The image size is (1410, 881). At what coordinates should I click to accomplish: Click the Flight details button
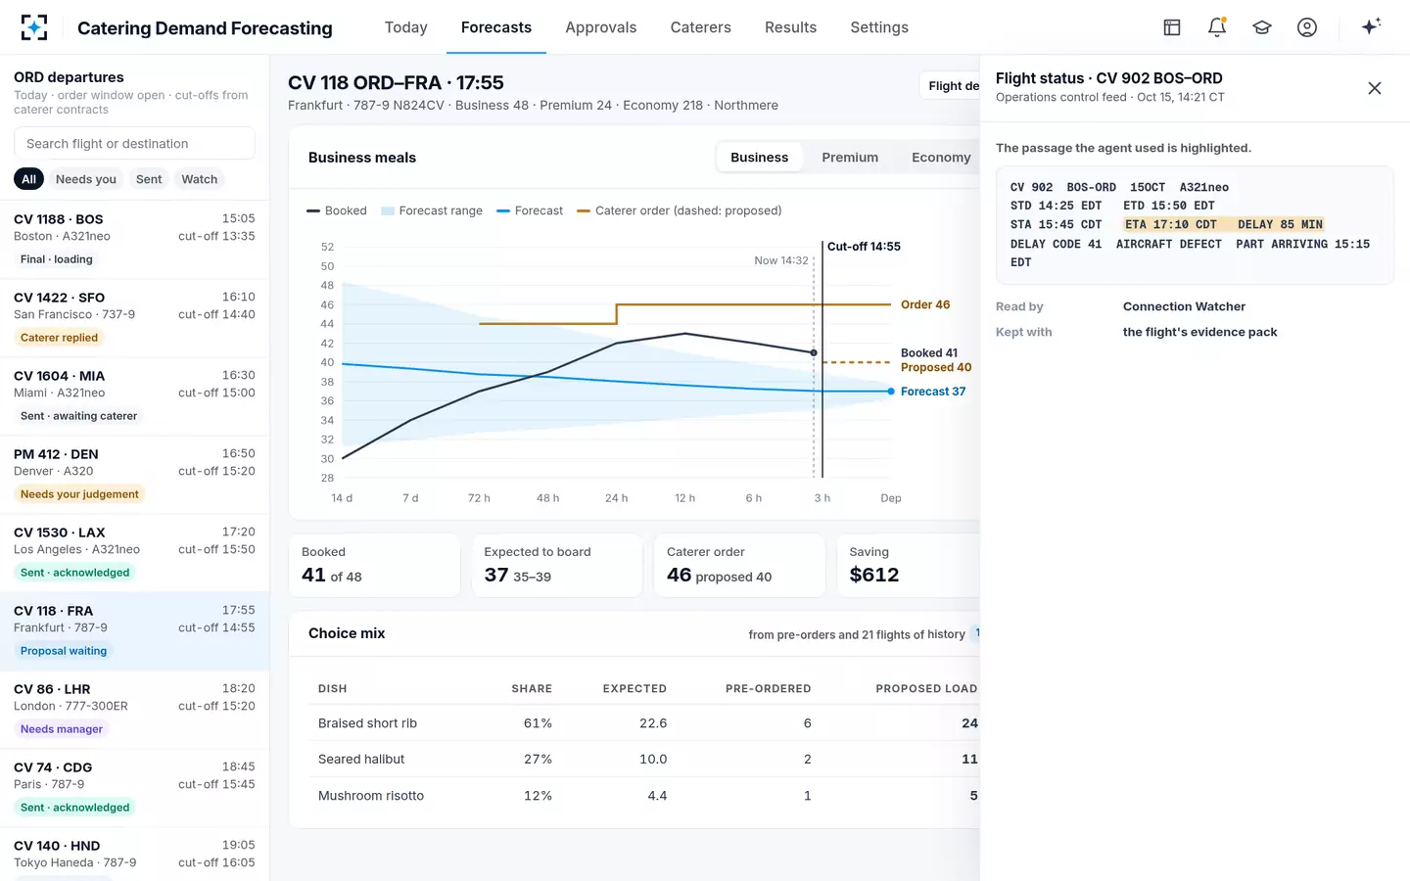(950, 86)
